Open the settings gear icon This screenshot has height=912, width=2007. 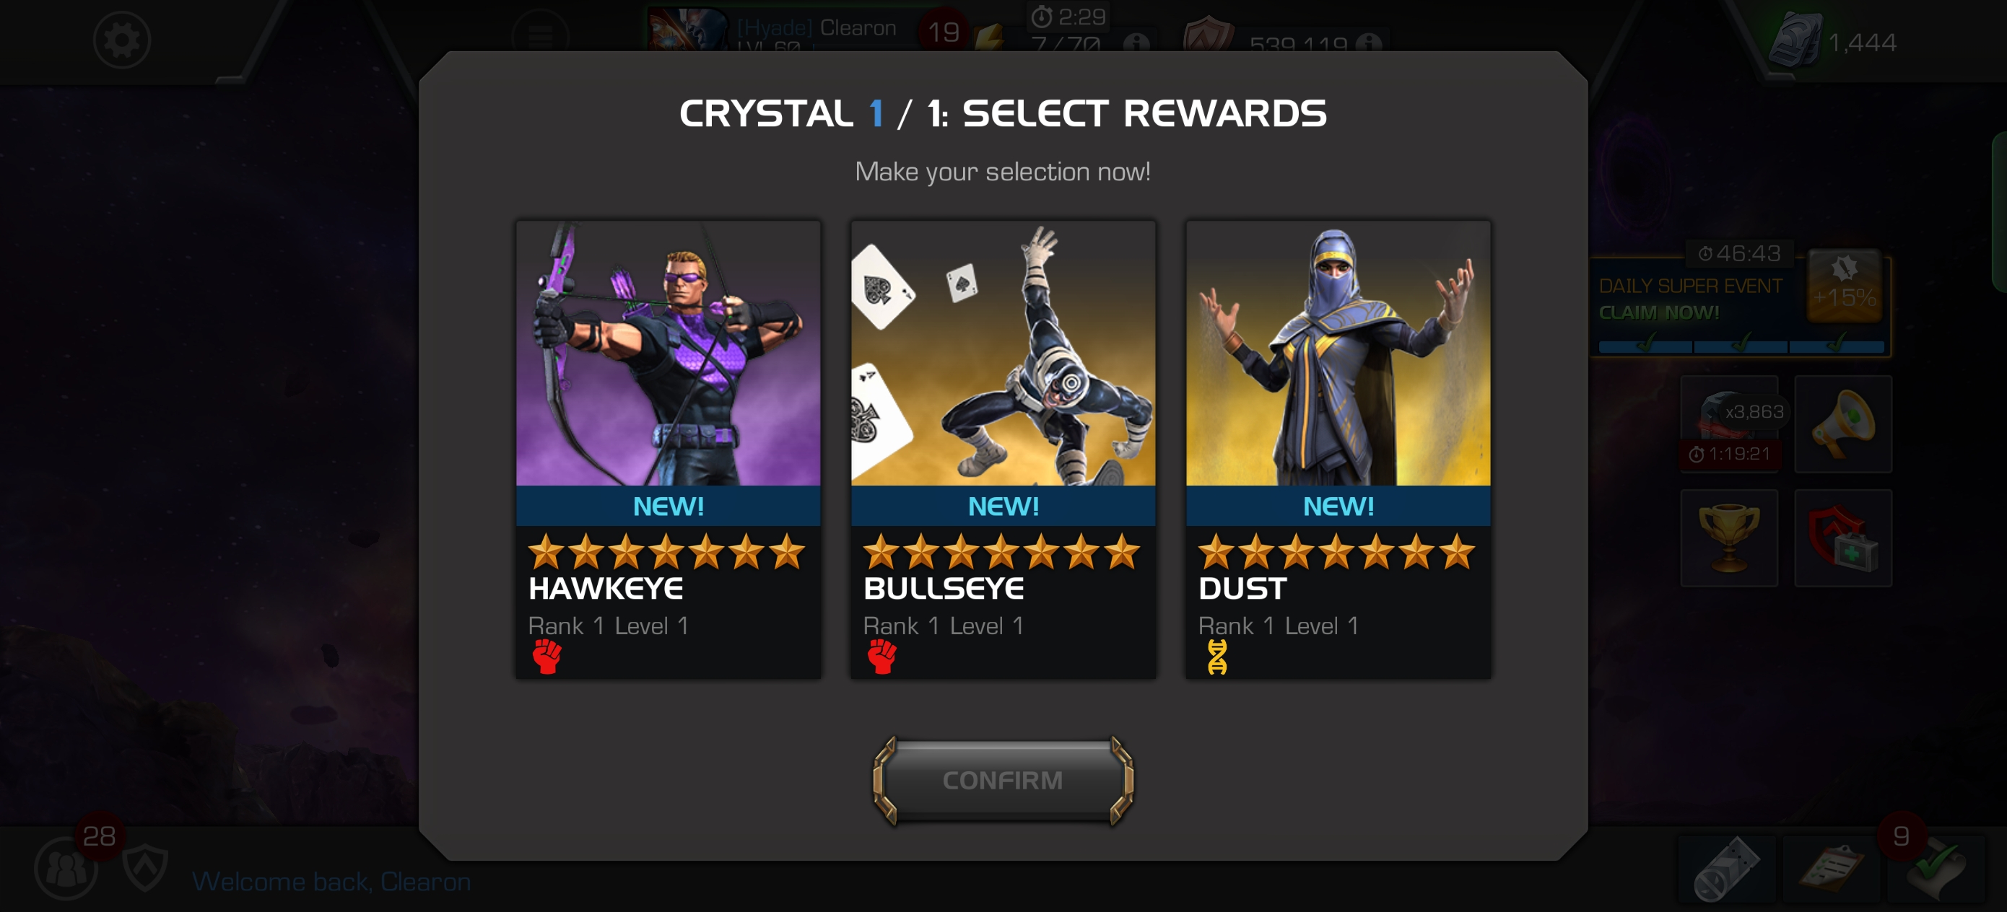click(x=121, y=40)
